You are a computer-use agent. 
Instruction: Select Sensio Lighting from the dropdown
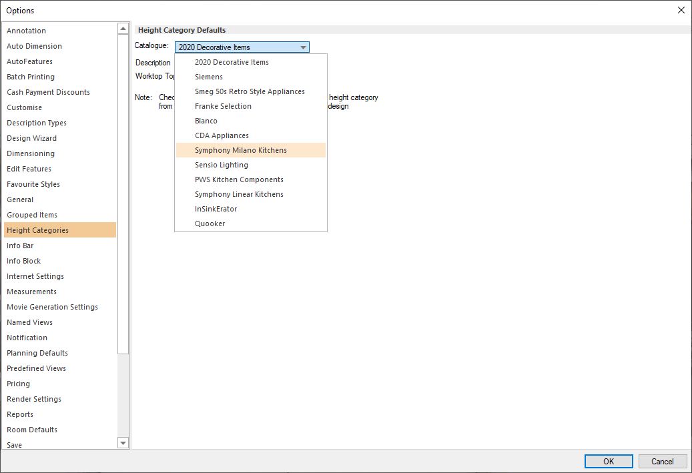(251, 165)
